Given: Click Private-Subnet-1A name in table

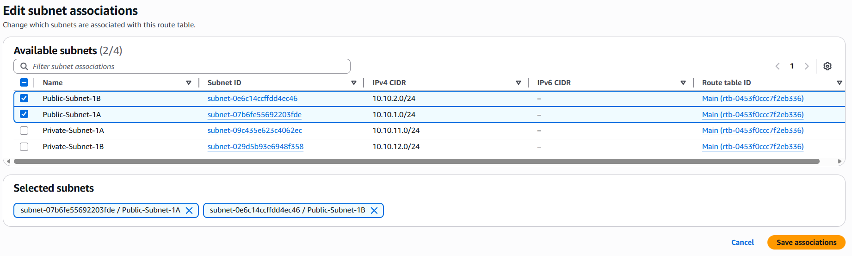Looking at the screenshot, I should (x=73, y=131).
